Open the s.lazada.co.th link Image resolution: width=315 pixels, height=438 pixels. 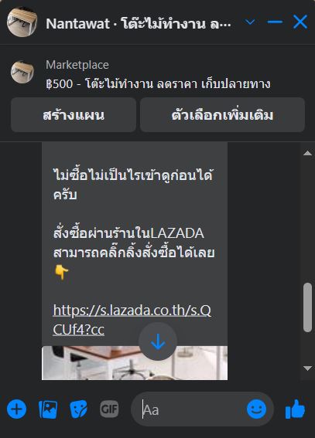point(132,320)
